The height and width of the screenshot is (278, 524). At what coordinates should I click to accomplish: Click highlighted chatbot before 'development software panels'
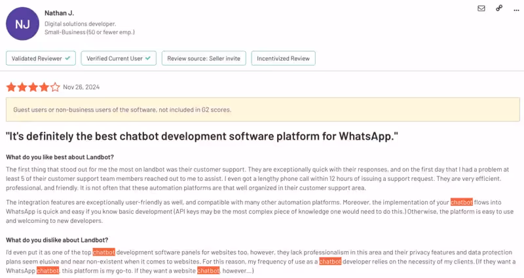(x=104, y=252)
